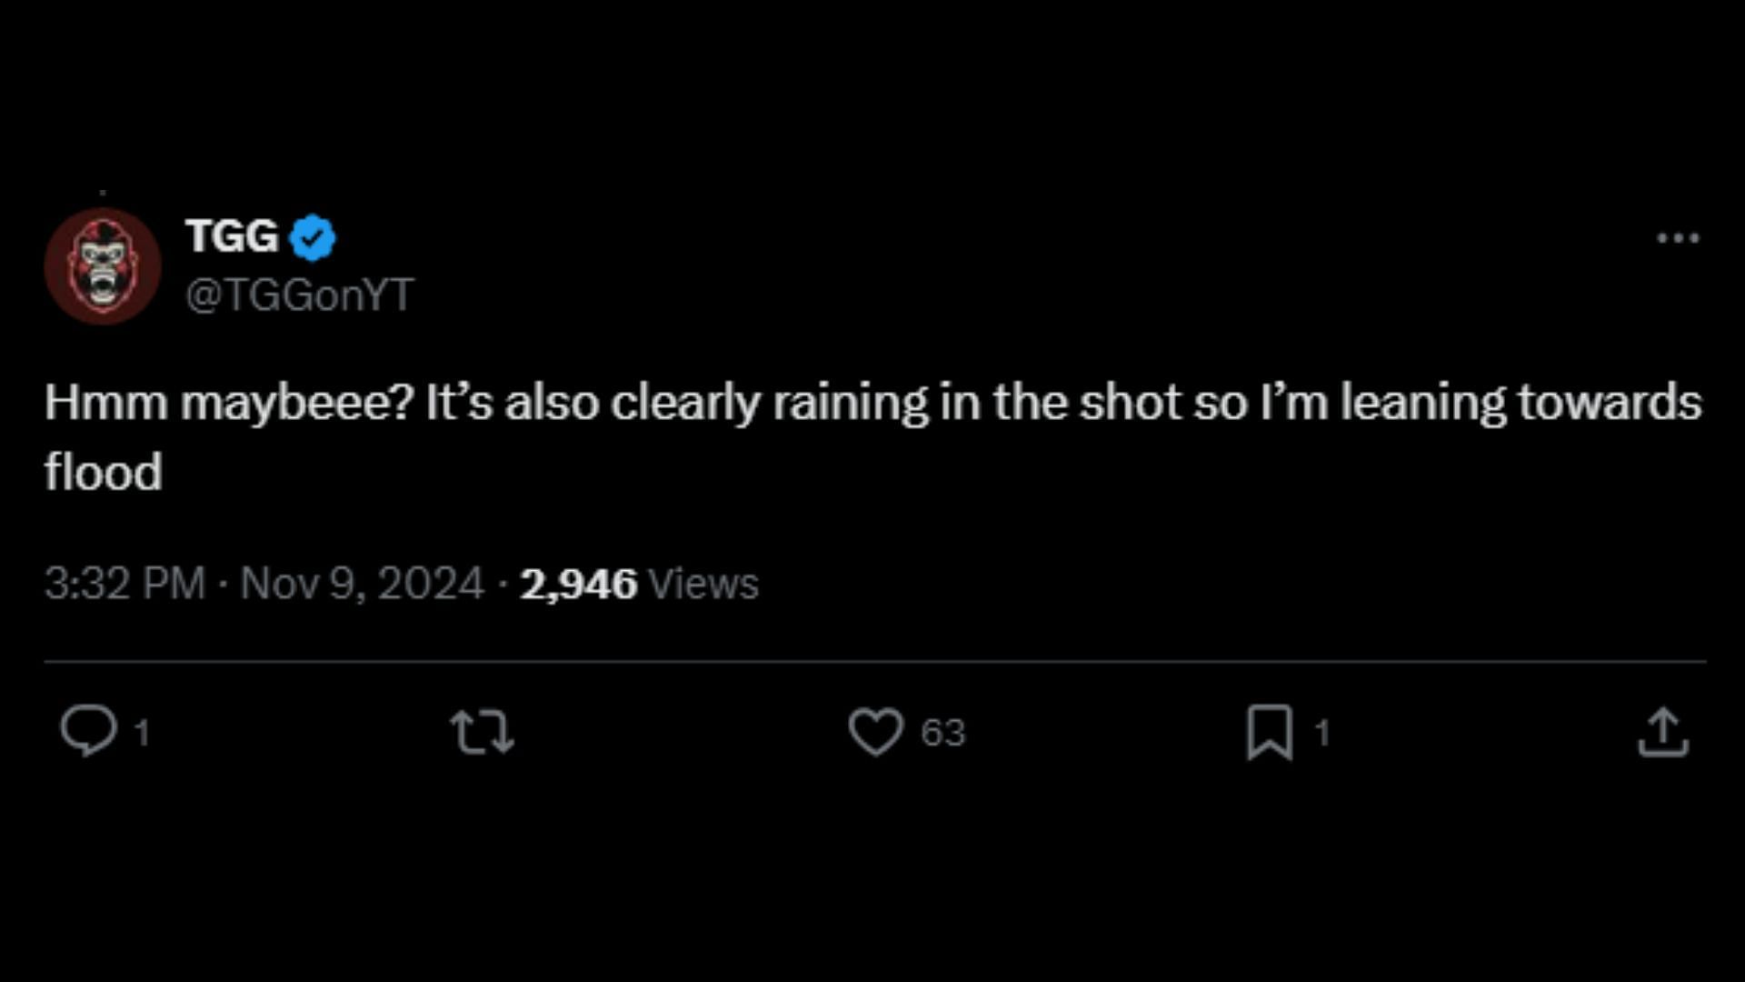
Task: Open the 3:32 PM timestamp link
Action: click(x=125, y=584)
